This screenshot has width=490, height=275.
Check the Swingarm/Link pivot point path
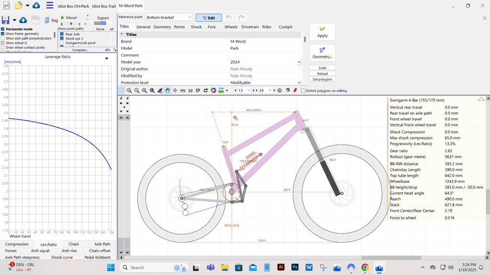point(62,43)
